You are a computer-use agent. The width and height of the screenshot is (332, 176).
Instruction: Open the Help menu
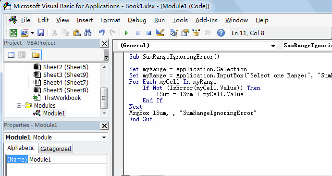coord(262,20)
